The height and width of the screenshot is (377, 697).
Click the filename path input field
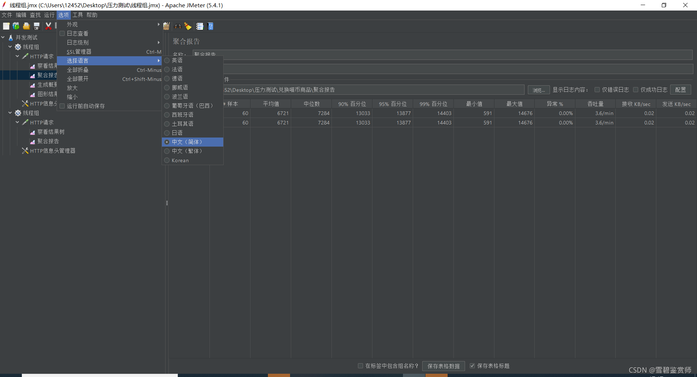(374, 90)
